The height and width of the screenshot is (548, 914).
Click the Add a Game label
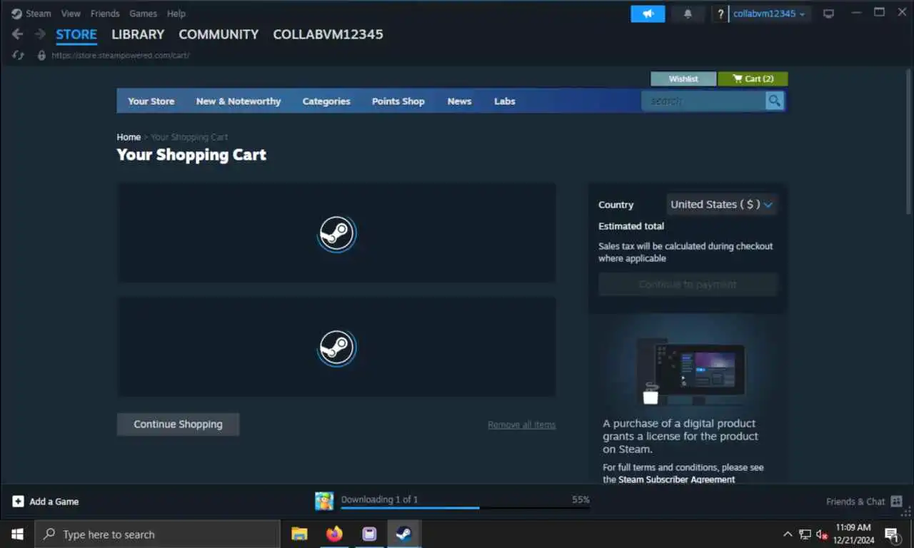click(54, 502)
